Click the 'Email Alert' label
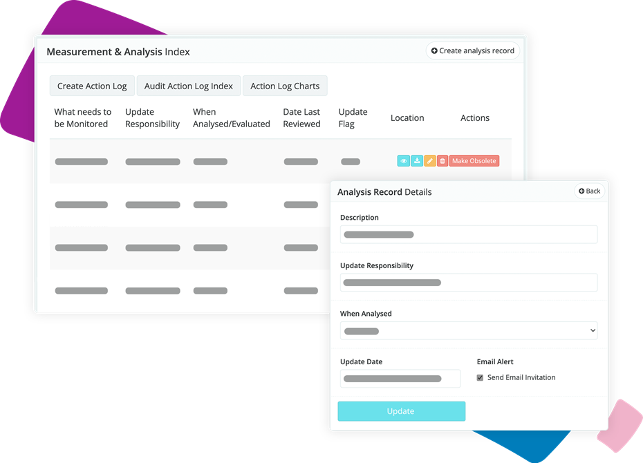This screenshot has width=643, height=463. (495, 362)
